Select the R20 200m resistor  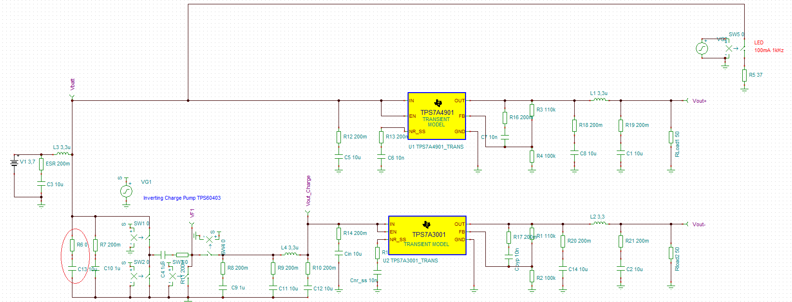point(563,241)
